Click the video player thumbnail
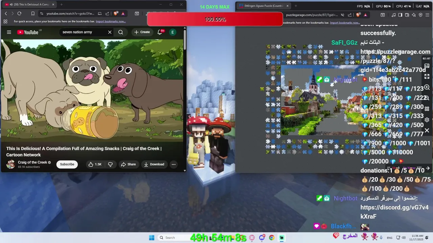Viewport: 433px width, 243px height. pos(92,90)
